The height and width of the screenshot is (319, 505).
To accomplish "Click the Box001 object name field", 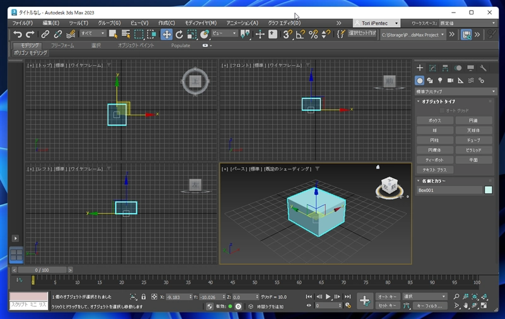I will pyautogui.click(x=449, y=190).
